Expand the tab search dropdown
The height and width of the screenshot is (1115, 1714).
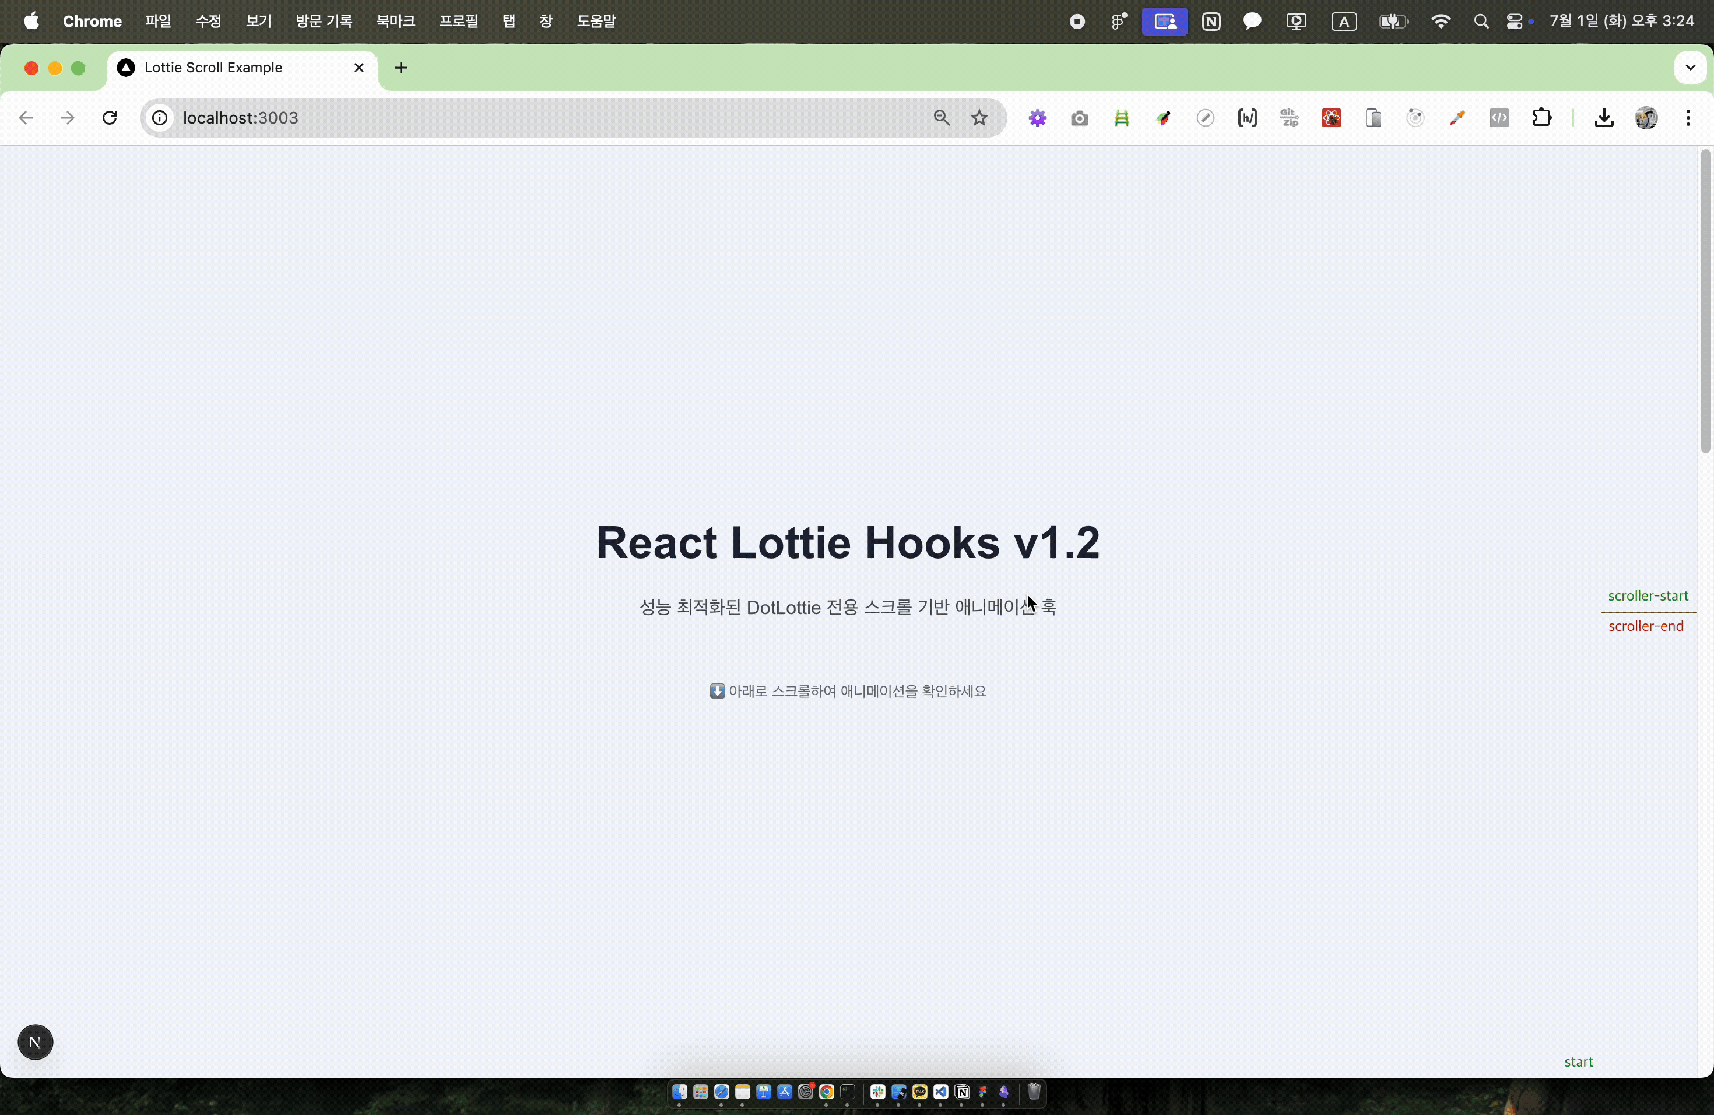coord(1690,68)
